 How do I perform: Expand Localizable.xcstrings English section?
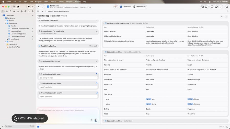click(103, 121)
